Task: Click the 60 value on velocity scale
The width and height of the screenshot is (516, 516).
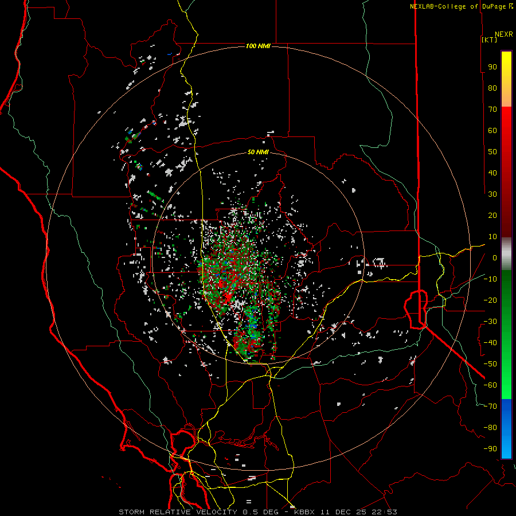Action: pos(492,130)
